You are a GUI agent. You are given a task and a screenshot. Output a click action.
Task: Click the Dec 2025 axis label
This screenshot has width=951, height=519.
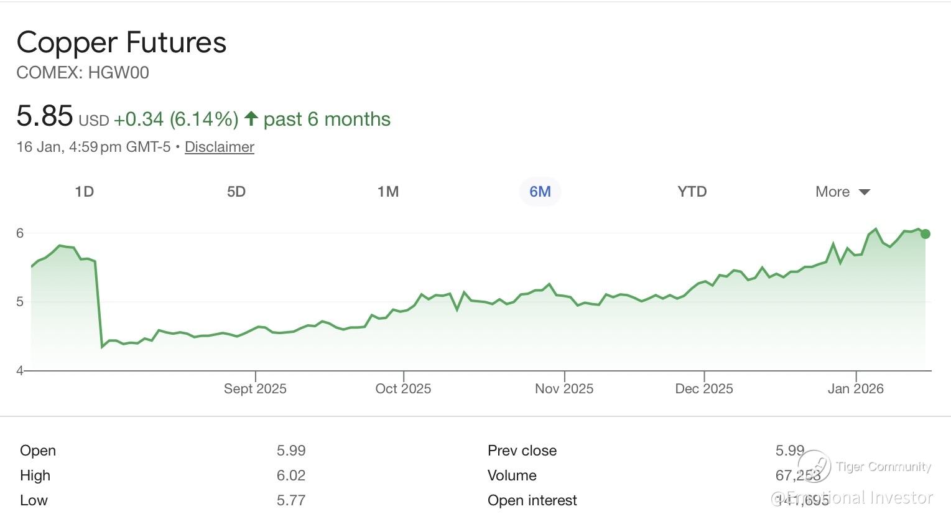[x=704, y=389]
